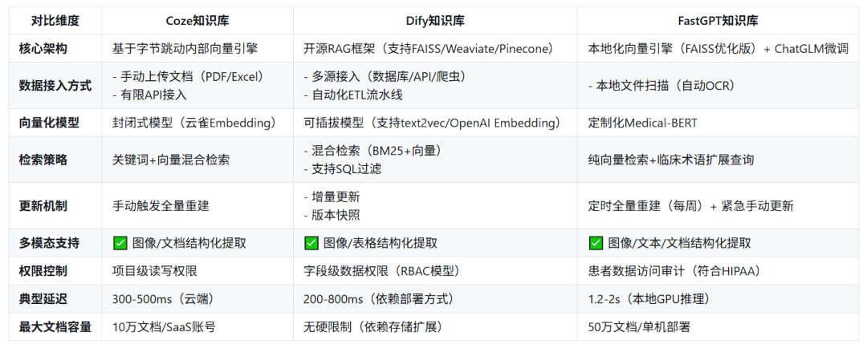Click the line 增量更新
The height and width of the screenshot is (344, 867).
pos(332,197)
